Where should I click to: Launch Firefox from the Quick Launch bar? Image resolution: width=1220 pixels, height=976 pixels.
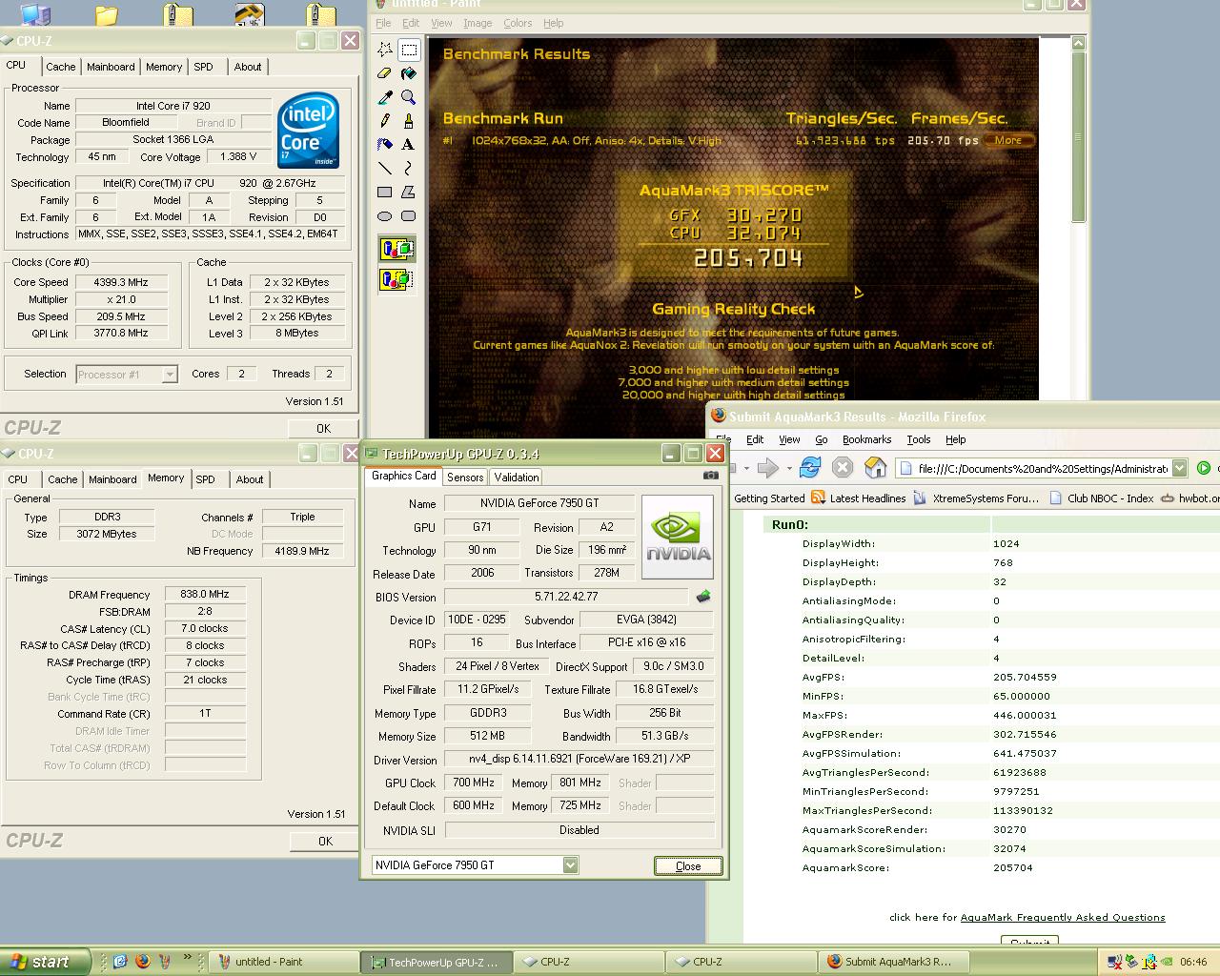click(x=143, y=962)
